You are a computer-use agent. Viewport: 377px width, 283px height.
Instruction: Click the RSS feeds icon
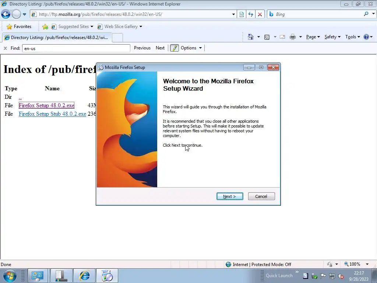267,37
